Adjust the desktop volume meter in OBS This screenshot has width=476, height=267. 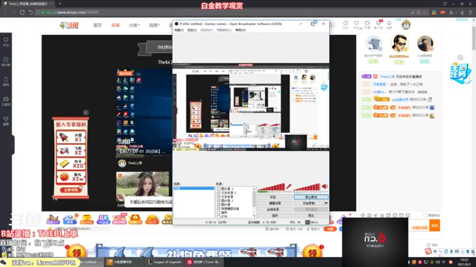pos(307,187)
